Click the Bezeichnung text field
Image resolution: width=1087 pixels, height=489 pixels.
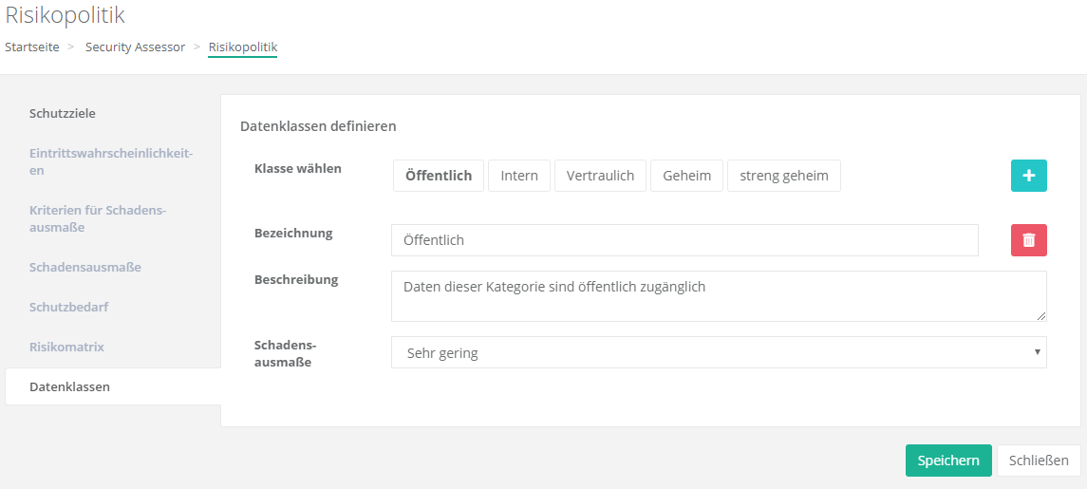(x=684, y=240)
